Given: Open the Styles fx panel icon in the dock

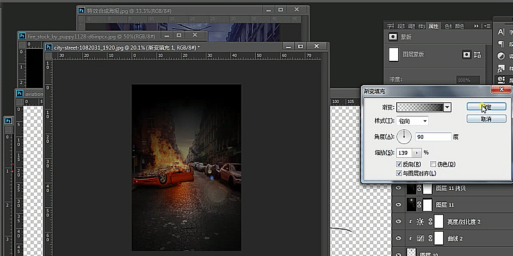Looking at the screenshot, I should tap(501, 68).
